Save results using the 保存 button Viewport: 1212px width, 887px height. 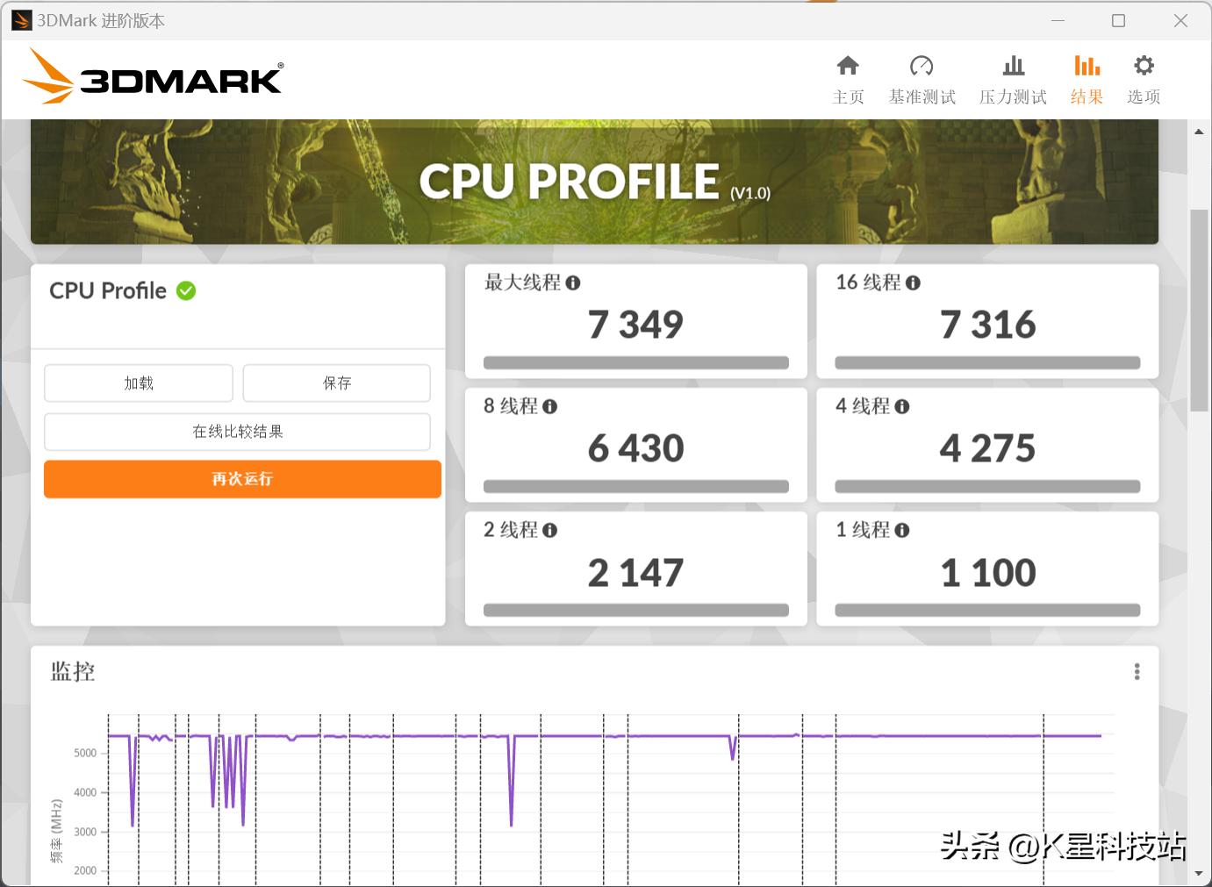(x=336, y=383)
